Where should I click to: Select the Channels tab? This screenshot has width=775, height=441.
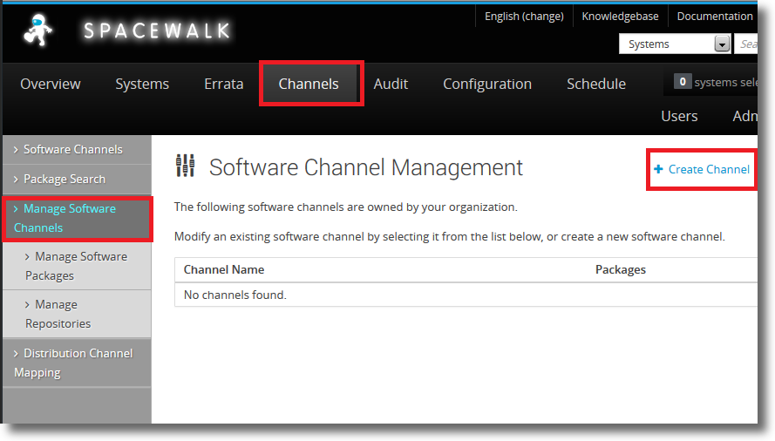tap(309, 84)
